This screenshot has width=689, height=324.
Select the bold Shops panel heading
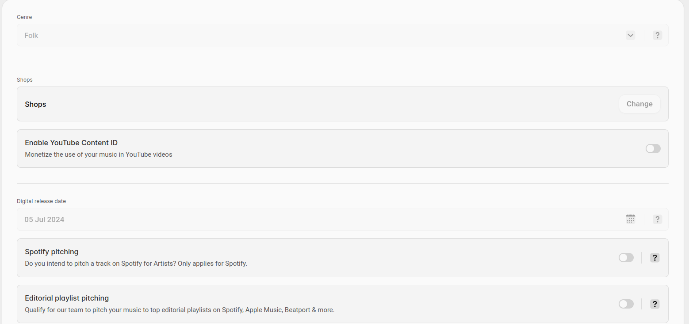click(35, 104)
